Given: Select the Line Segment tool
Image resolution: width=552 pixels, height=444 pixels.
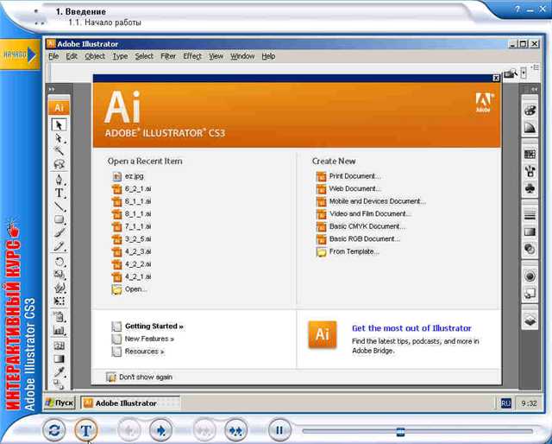Looking at the screenshot, I should click(x=59, y=206).
